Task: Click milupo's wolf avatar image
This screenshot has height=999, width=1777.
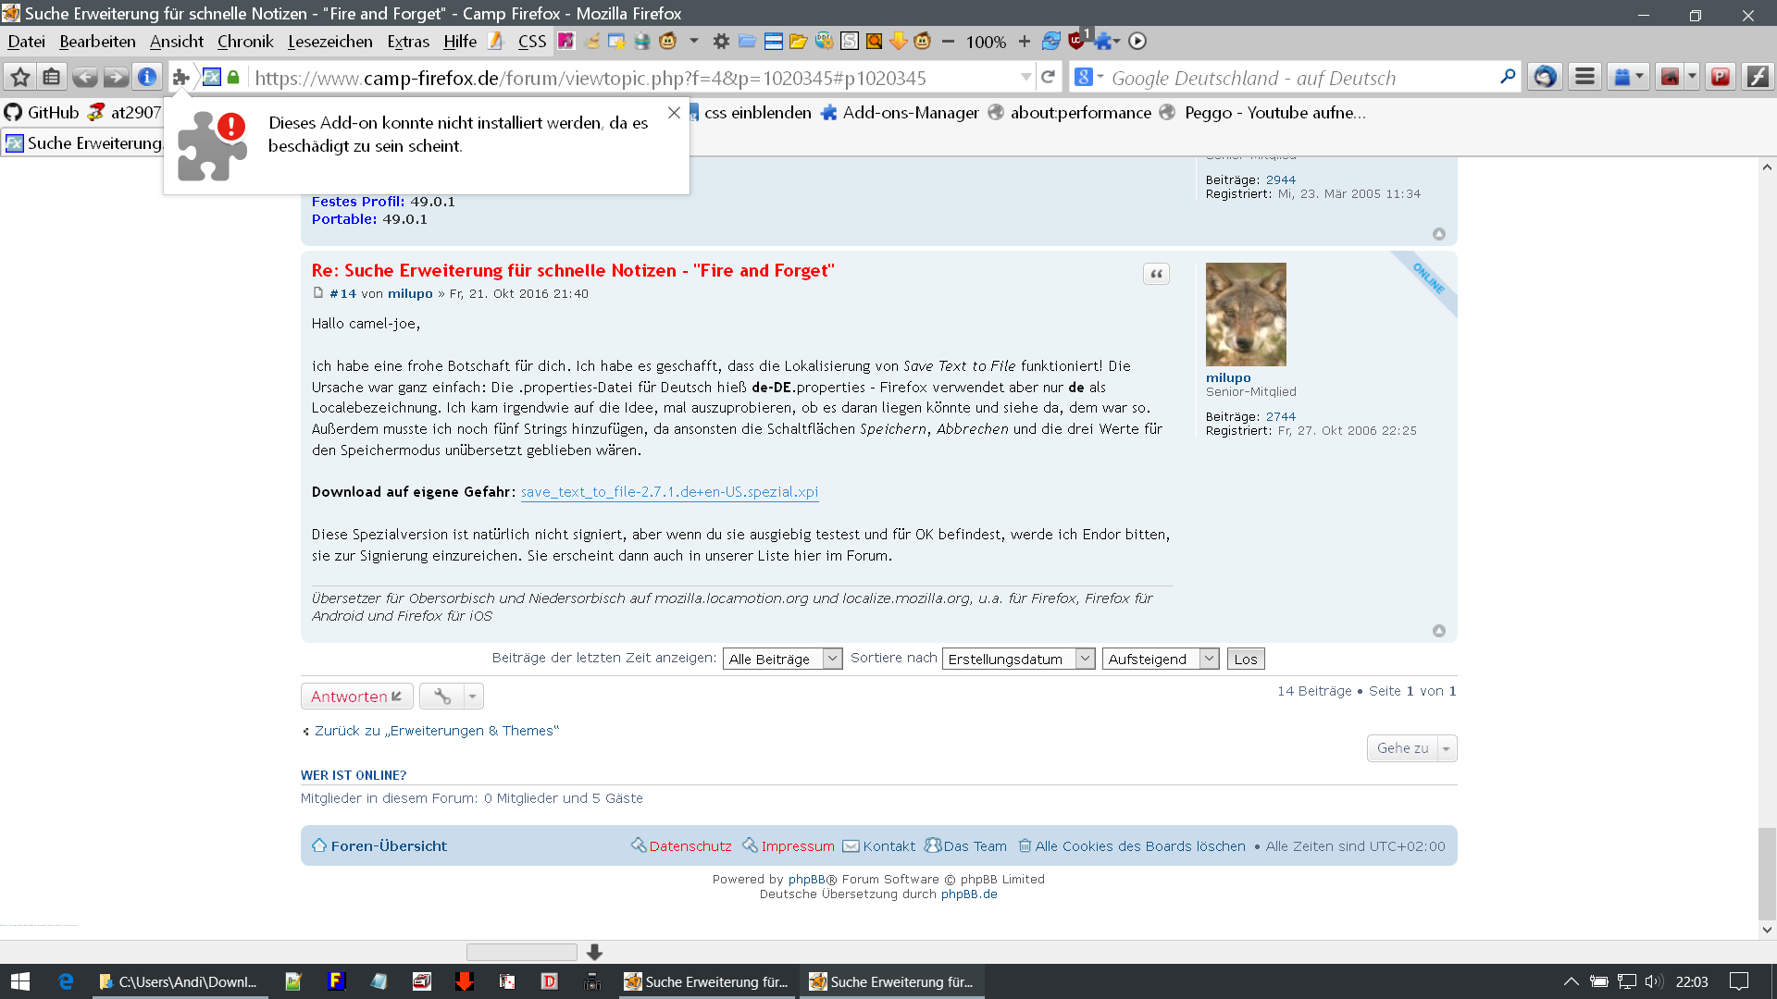Action: [1246, 314]
